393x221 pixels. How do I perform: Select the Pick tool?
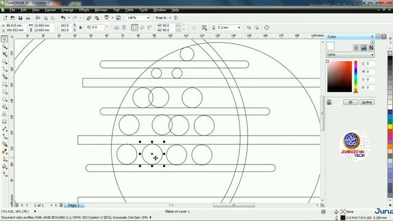[4, 39]
